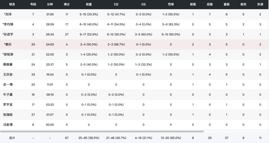Click the 3分 column header
The width and height of the screenshot is (269, 143).
point(143,4)
